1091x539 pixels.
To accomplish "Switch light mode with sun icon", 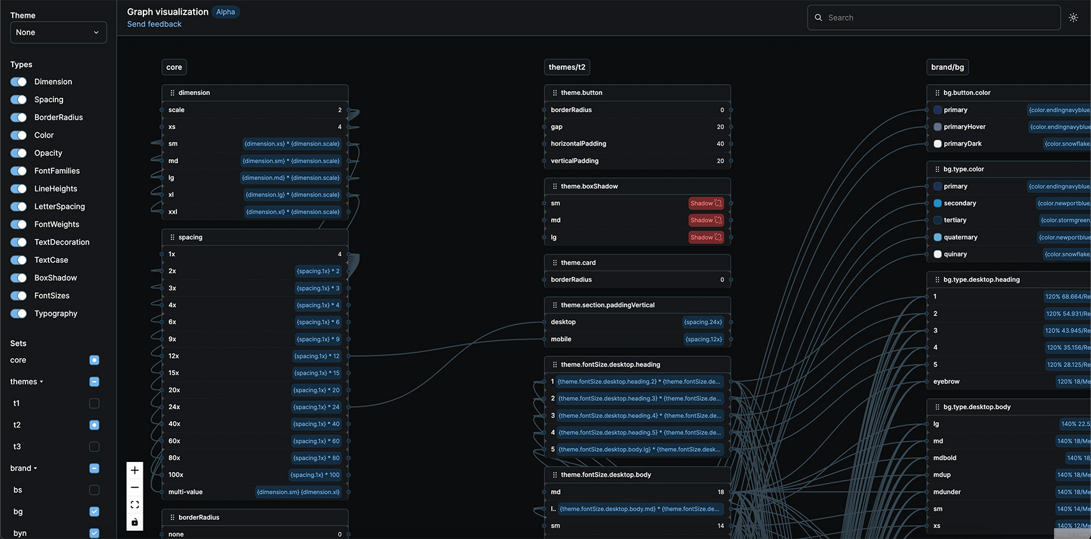I will point(1073,18).
